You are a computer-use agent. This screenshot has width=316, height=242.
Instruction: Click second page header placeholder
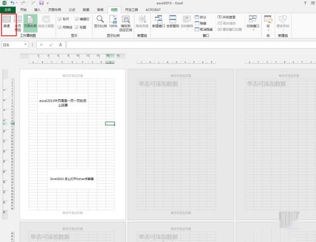pyautogui.click(x=181, y=76)
